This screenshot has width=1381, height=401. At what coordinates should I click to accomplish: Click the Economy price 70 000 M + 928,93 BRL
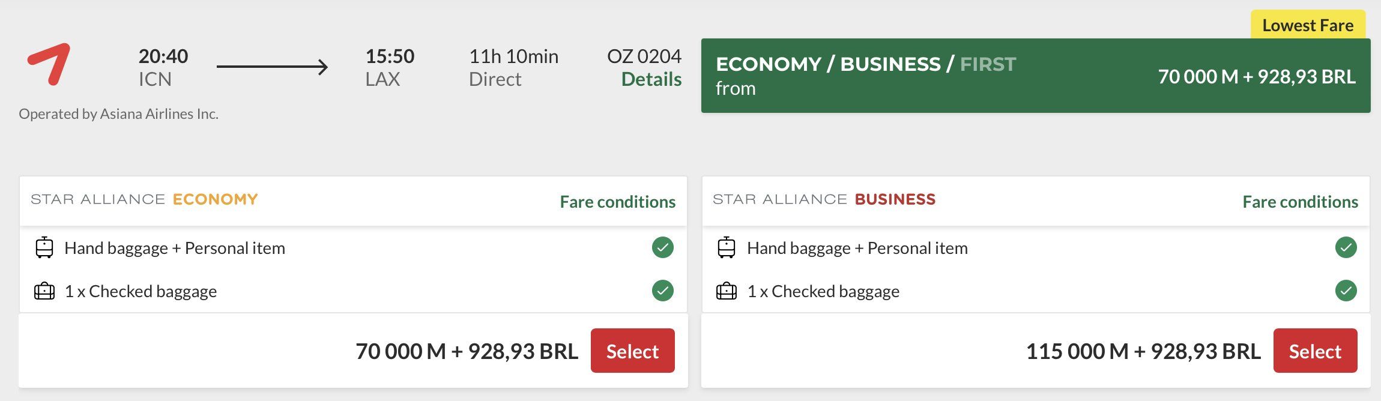point(467,351)
